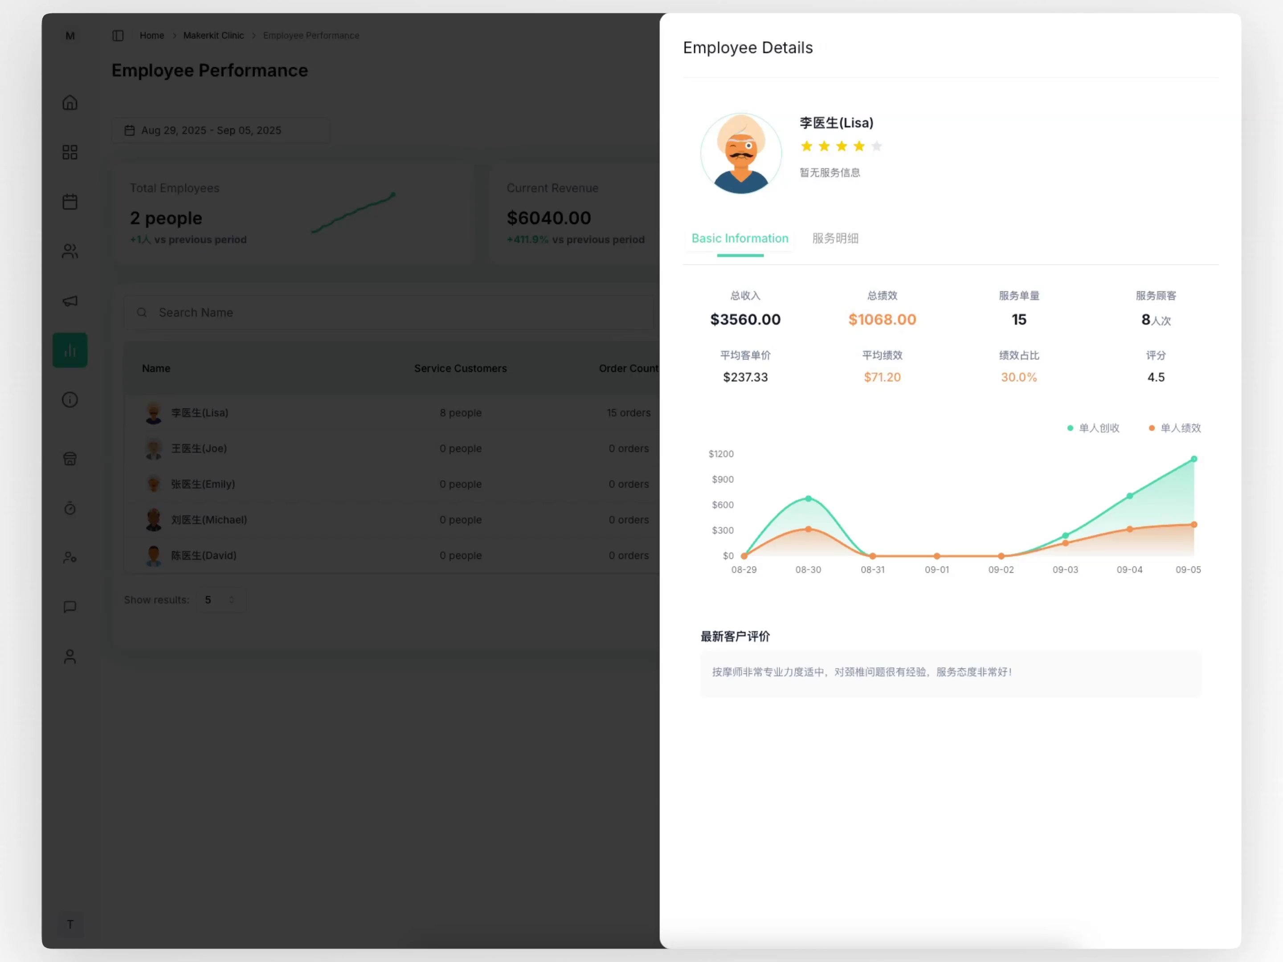1283x962 pixels.
Task: Open the M workspace menu at top left
Action: (x=69, y=35)
